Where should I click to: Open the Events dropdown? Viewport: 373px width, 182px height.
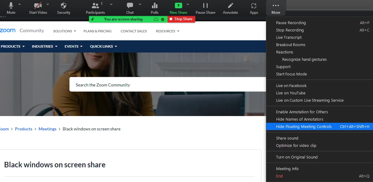[x=73, y=46]
